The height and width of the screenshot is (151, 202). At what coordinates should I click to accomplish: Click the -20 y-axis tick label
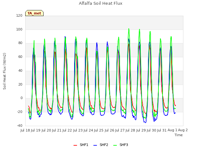pos(20,112)
